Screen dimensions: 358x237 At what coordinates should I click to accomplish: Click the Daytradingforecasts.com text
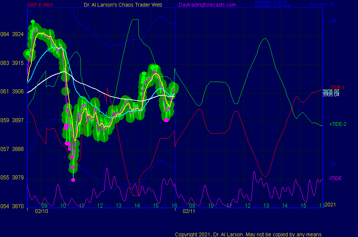tap(207, 5)
